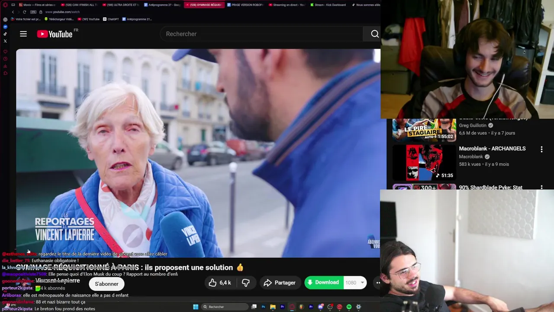Open the YouTube hamburger guide menu
The image size is (554, 312).
[23, 34]
